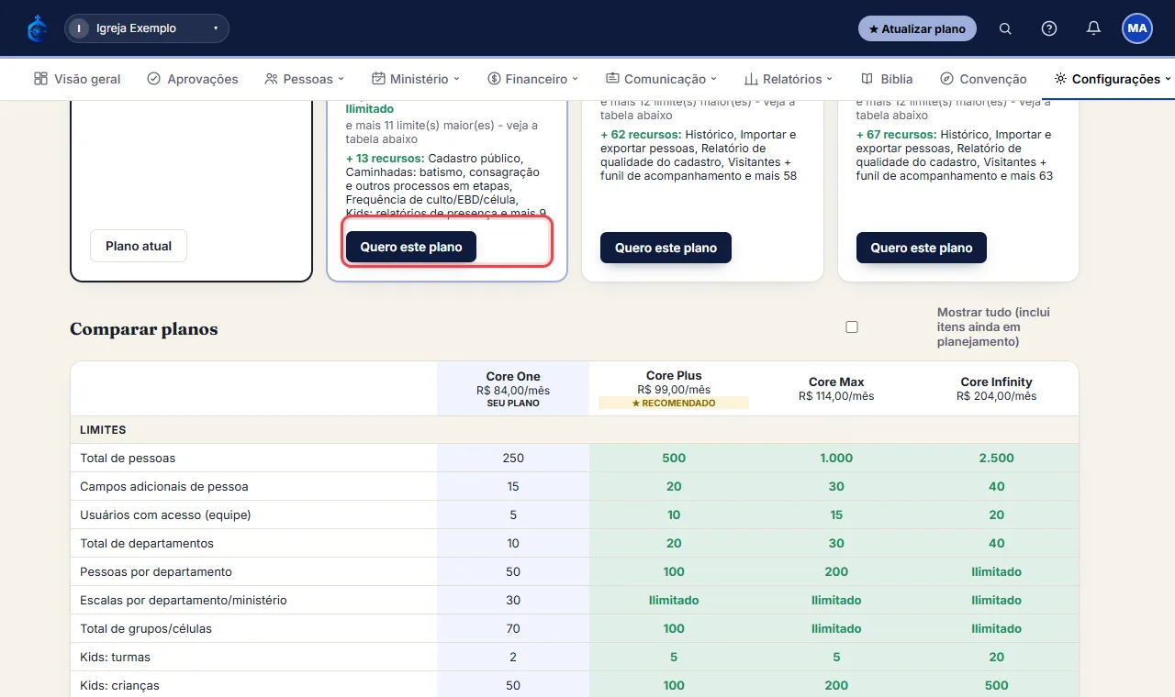Screen dimensions: 1175x697
Task: Expand the Financeiro menu chevron
Action: click(576, 79)
